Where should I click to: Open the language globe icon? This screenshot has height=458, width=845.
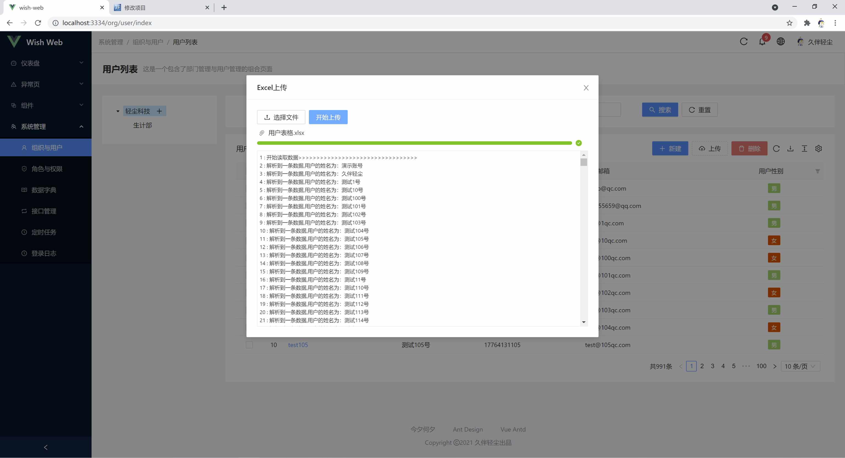tap(781, 42)
